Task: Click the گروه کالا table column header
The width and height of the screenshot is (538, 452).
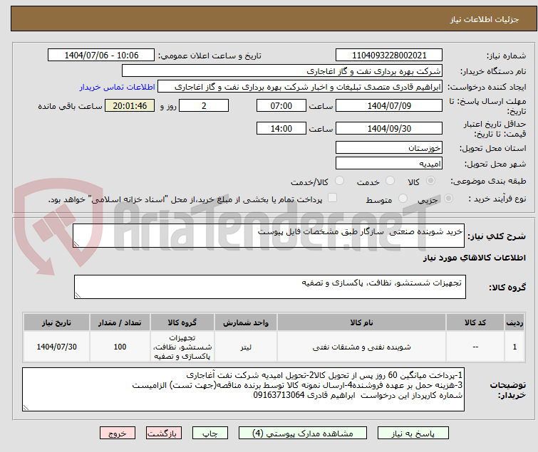Action: 182,322
